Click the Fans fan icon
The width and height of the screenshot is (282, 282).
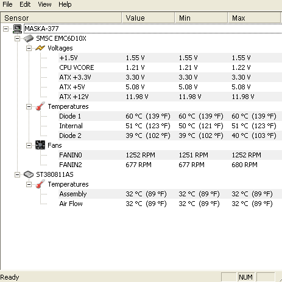(x=40, y=145)
